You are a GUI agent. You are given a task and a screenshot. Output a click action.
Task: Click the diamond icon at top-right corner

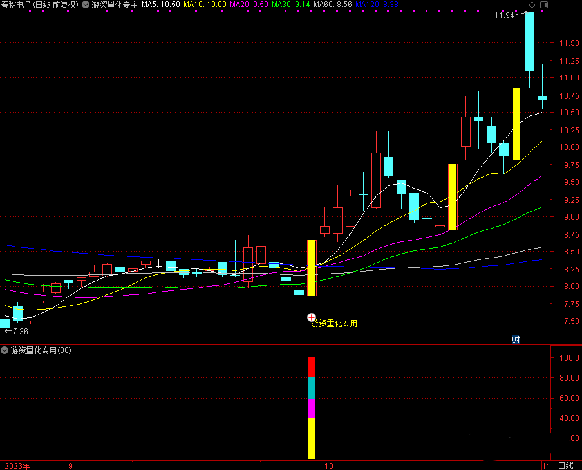pos(532,5)
